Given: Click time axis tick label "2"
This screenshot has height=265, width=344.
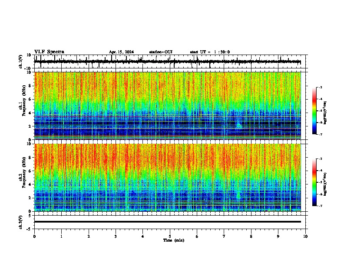Looking at the screenshot, I should coord(89,236).
